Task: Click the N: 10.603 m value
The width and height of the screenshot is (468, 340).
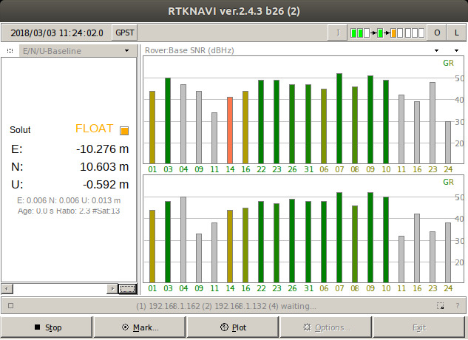Action: pyautogui.click(x=104, y=166)
